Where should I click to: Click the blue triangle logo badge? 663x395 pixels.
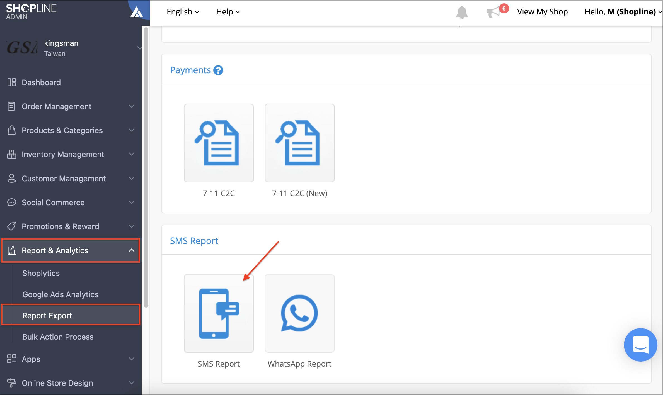[x=137, y=12]
